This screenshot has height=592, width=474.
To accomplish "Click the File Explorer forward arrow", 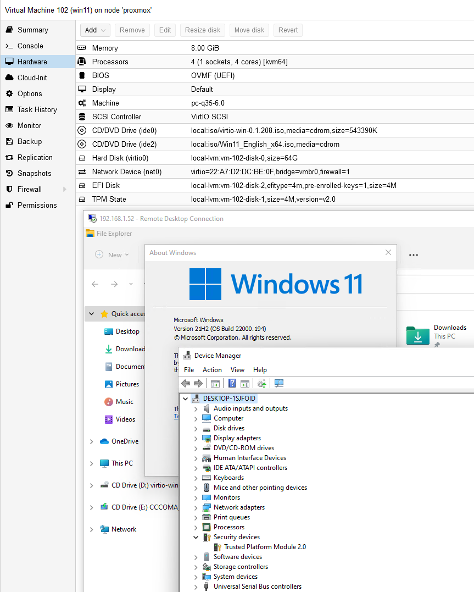I will (x=114, y=284).
